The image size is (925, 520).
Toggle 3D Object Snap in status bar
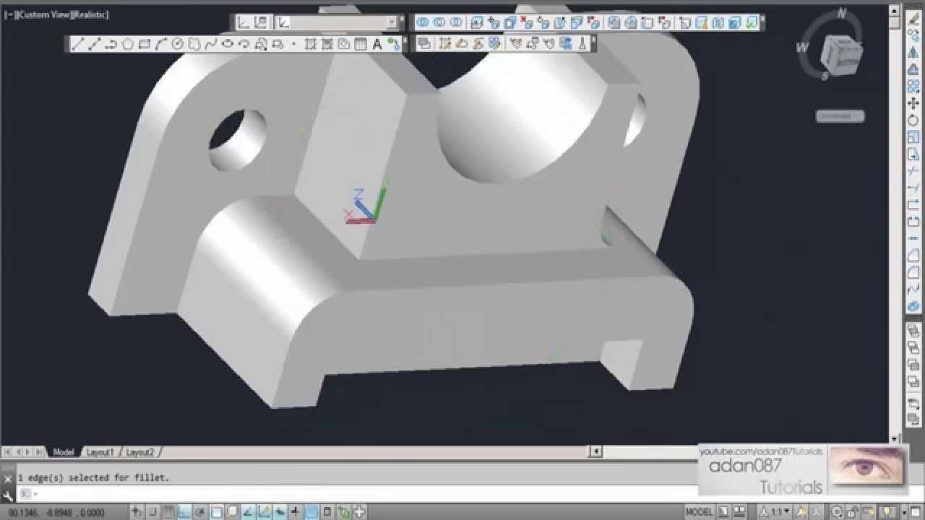(232, 512)
